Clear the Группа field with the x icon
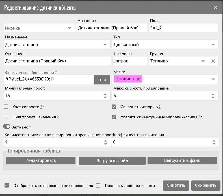Viewport: 223px width, 196px height. [x=213, y=61]
